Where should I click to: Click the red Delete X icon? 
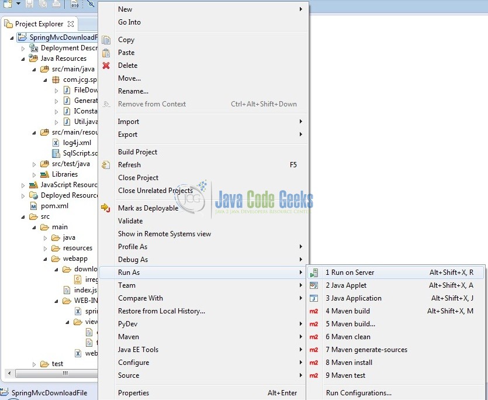[x=106, y=65]
